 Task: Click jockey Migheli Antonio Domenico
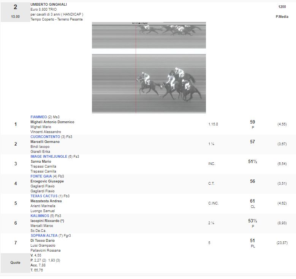[52, 122]
